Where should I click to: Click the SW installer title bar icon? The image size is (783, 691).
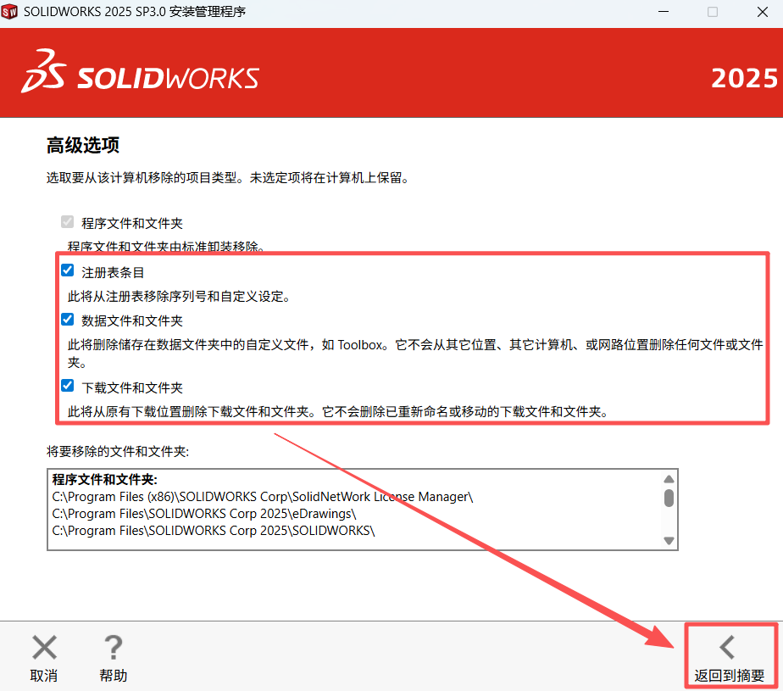pos(9,12)
